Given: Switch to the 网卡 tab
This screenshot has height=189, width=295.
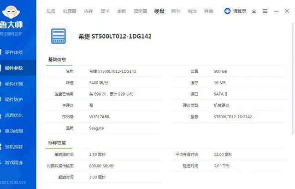Looking at the screenshot, I should [176, 11].
